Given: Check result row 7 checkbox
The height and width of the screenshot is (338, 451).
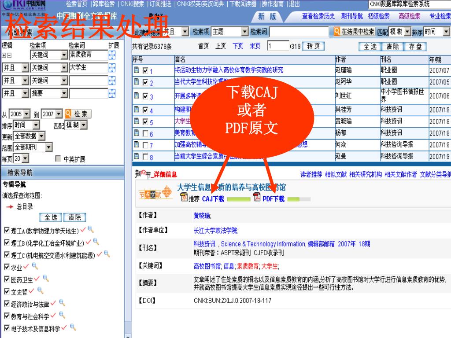Looking at the screenshot, I should coord(145,145).
